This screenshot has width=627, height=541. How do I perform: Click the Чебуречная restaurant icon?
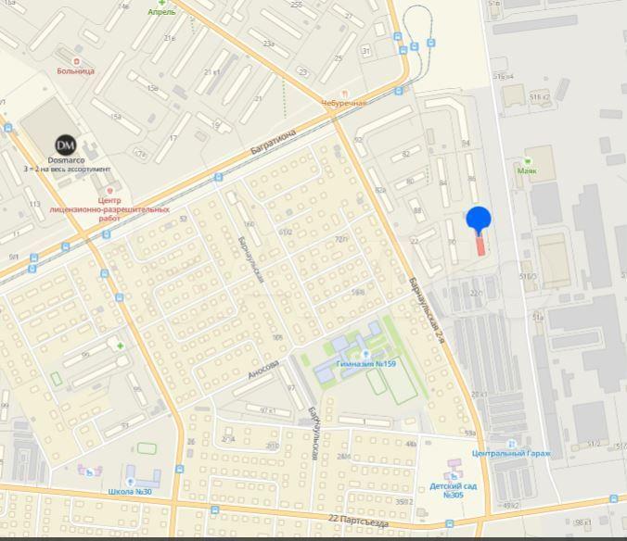344,94
